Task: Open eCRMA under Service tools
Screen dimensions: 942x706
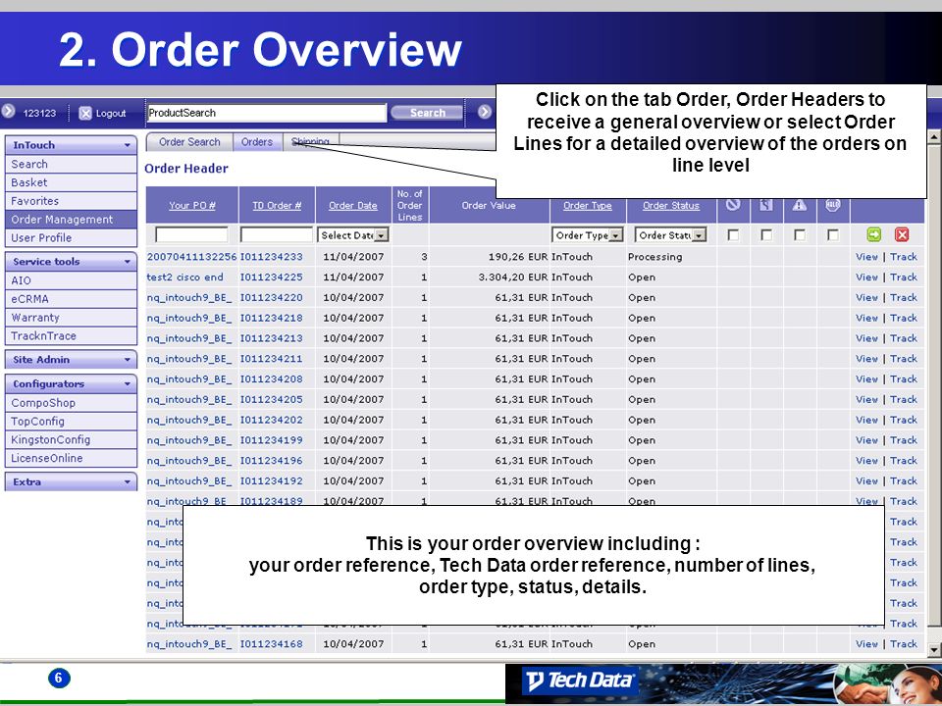Action: [71, 299]
